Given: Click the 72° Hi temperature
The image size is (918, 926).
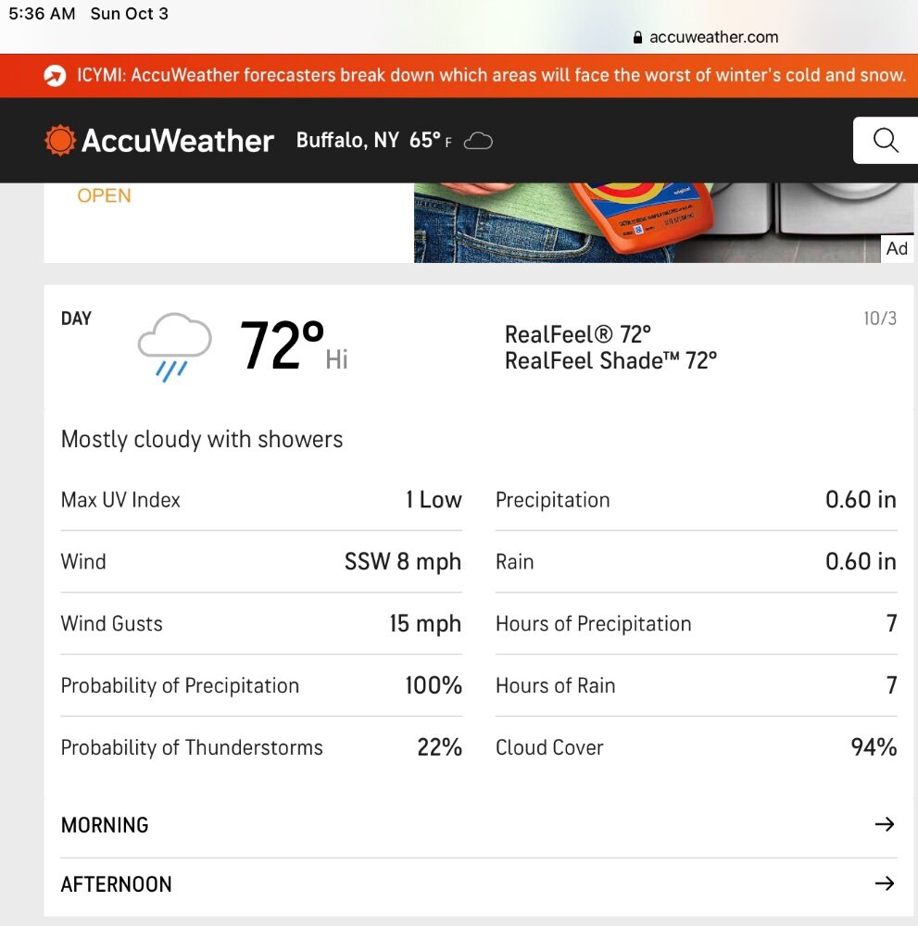Looking at the screenshot, I should (294, 345).
